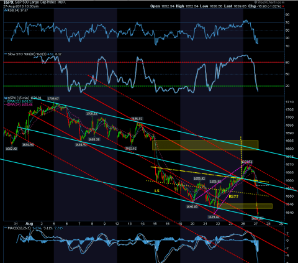298x263 pixels.
Task: Click the Last value in the header
Action: 240,6
